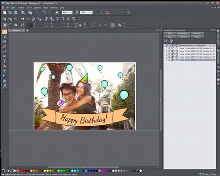Tick second checkbox in Frame 5 row
Screen dimensions: 220x176
[x=170, y=60]
